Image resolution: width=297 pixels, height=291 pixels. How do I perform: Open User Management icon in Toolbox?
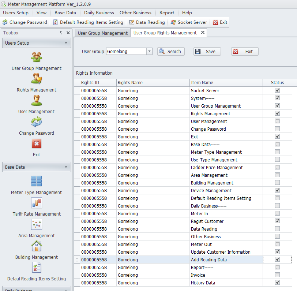tap(37, 100)
